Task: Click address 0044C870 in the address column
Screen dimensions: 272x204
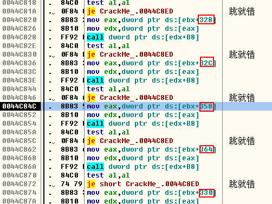Action: pyautogui.click(x=20, y=175)
